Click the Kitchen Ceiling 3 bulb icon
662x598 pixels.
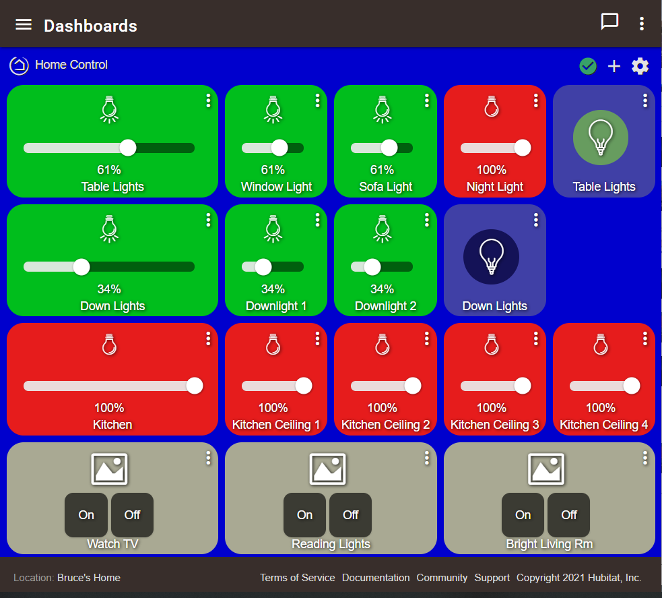tap(492, 345)
